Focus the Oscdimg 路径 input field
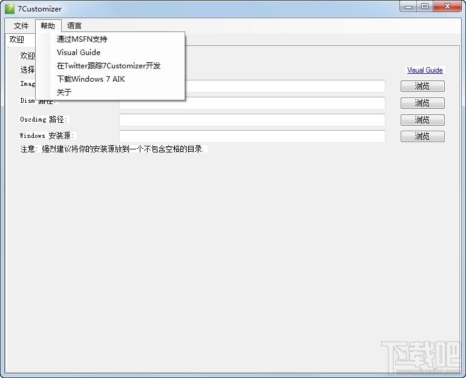Viewport: 466px width, 378px height. (252, 120)
